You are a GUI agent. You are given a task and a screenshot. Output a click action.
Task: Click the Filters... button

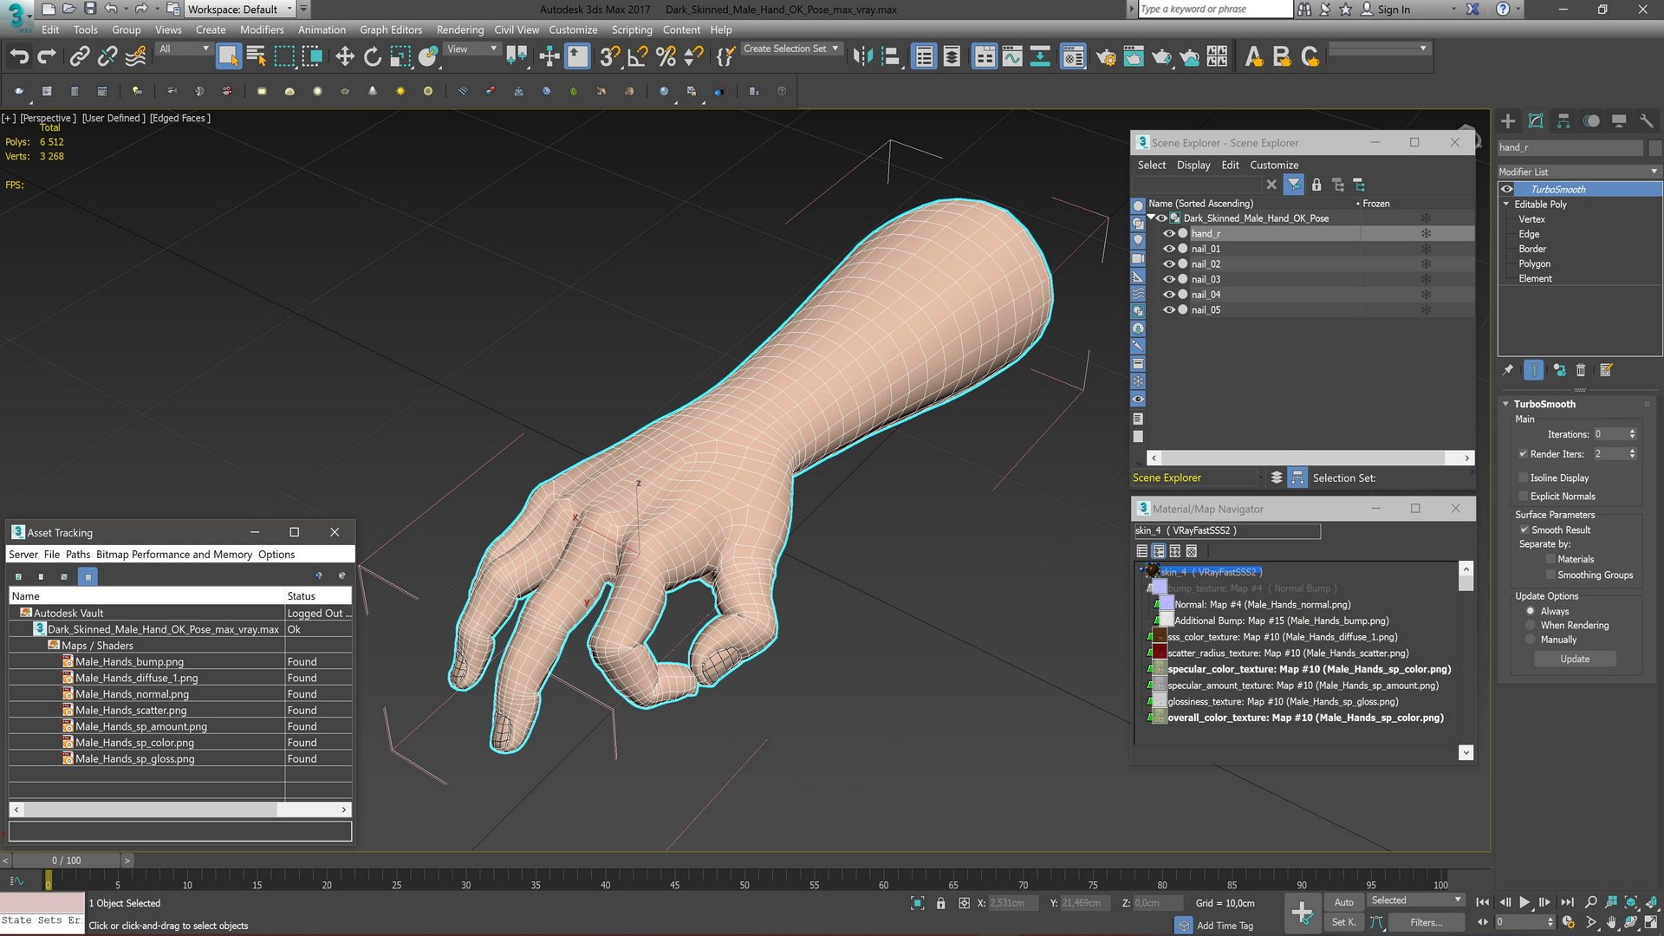1426,922
